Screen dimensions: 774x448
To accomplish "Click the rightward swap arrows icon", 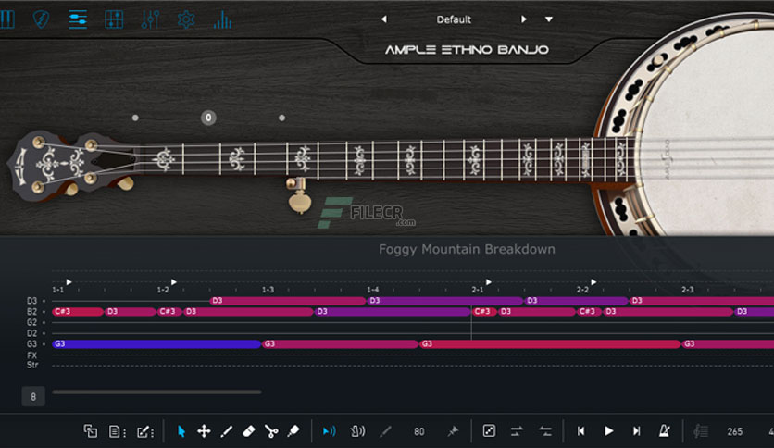I will click(x=517, y=431).
